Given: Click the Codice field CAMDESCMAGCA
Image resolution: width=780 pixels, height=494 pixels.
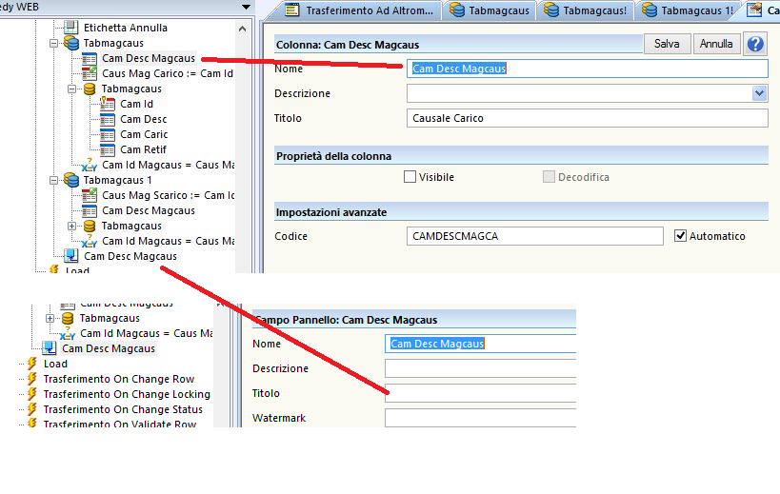Looking at the screenshot, I should click(534, 236).
